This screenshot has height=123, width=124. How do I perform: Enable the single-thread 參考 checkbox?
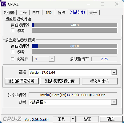pos(13,30)
